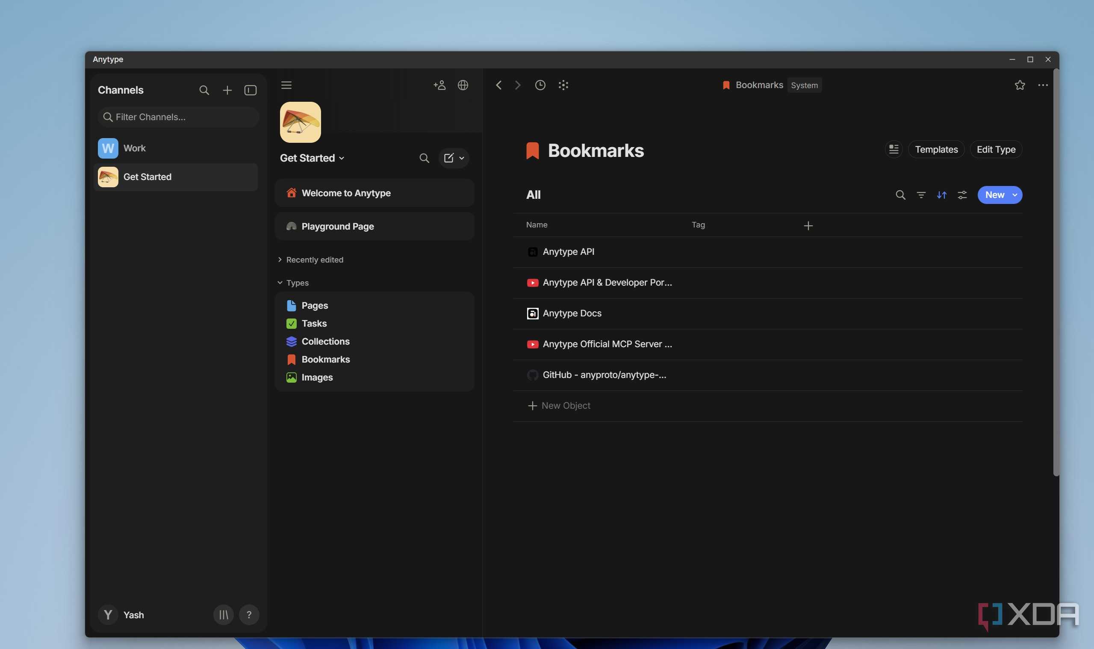The height and width of the screenshot is (649, 1094).
Task: Expand the New button dropdown arrow
Action: point(1014,195)
